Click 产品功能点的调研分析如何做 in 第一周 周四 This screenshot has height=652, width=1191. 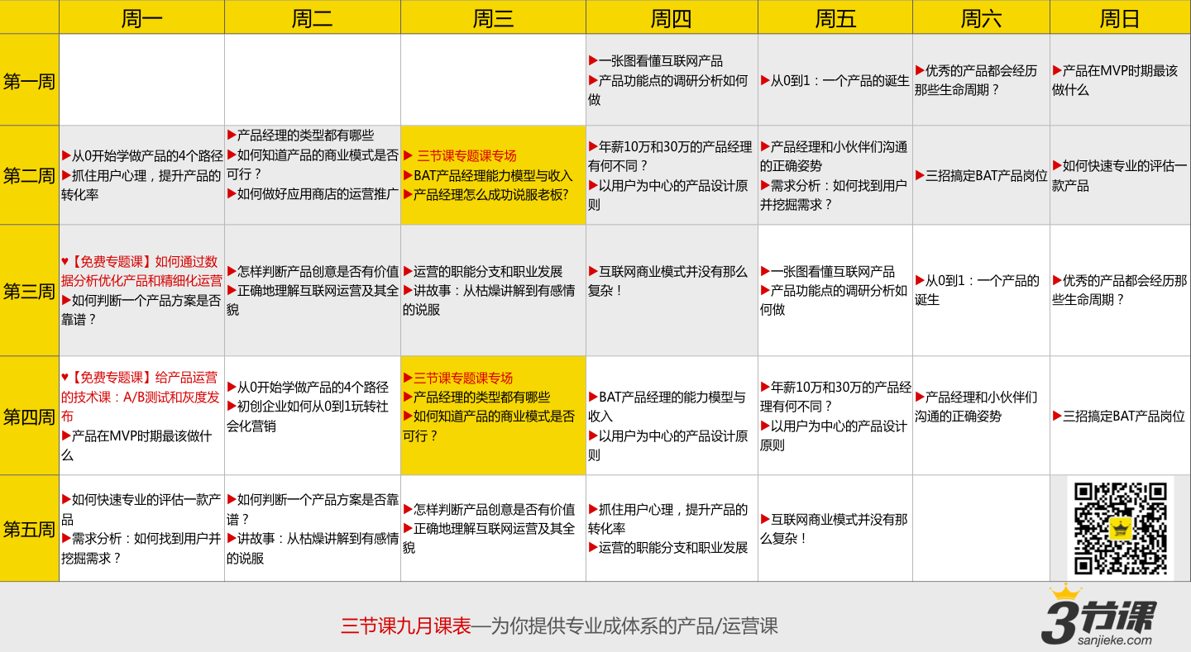(668, 90)
